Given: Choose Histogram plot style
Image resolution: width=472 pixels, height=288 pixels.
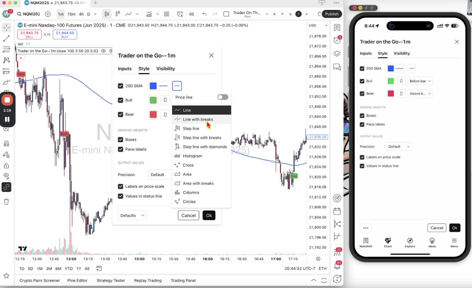Looking at the screenshot, I should (201, 156).
